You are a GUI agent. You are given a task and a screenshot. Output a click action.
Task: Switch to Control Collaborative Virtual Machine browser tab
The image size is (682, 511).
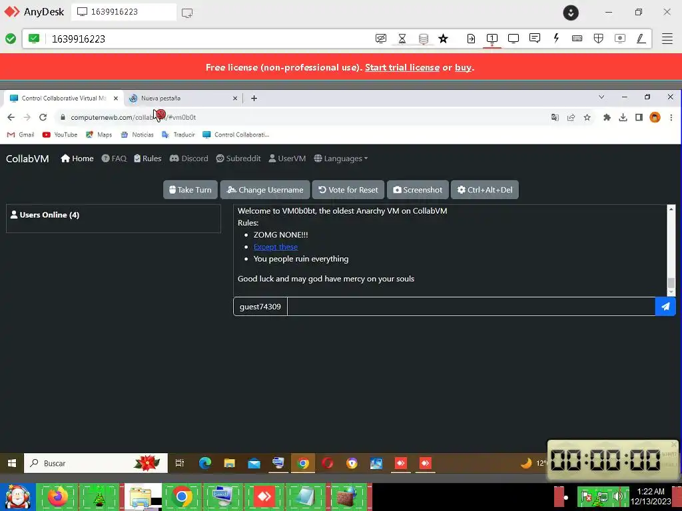pos(64,98)
